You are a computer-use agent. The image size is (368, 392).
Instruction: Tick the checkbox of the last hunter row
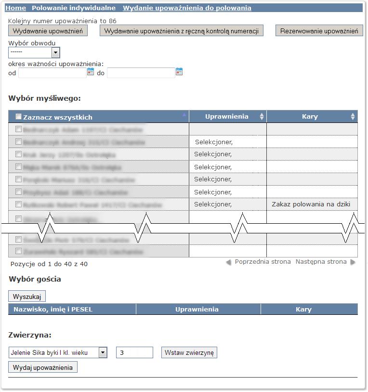point(18,251)
